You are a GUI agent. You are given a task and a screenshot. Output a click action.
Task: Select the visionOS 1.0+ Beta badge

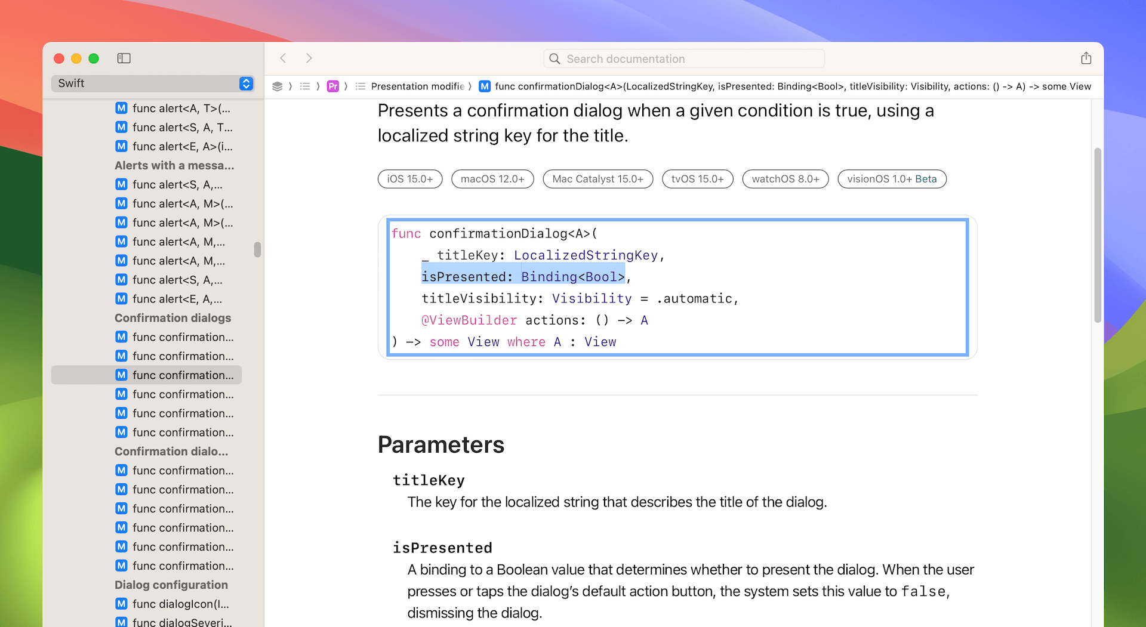click(x=891, y=179)
